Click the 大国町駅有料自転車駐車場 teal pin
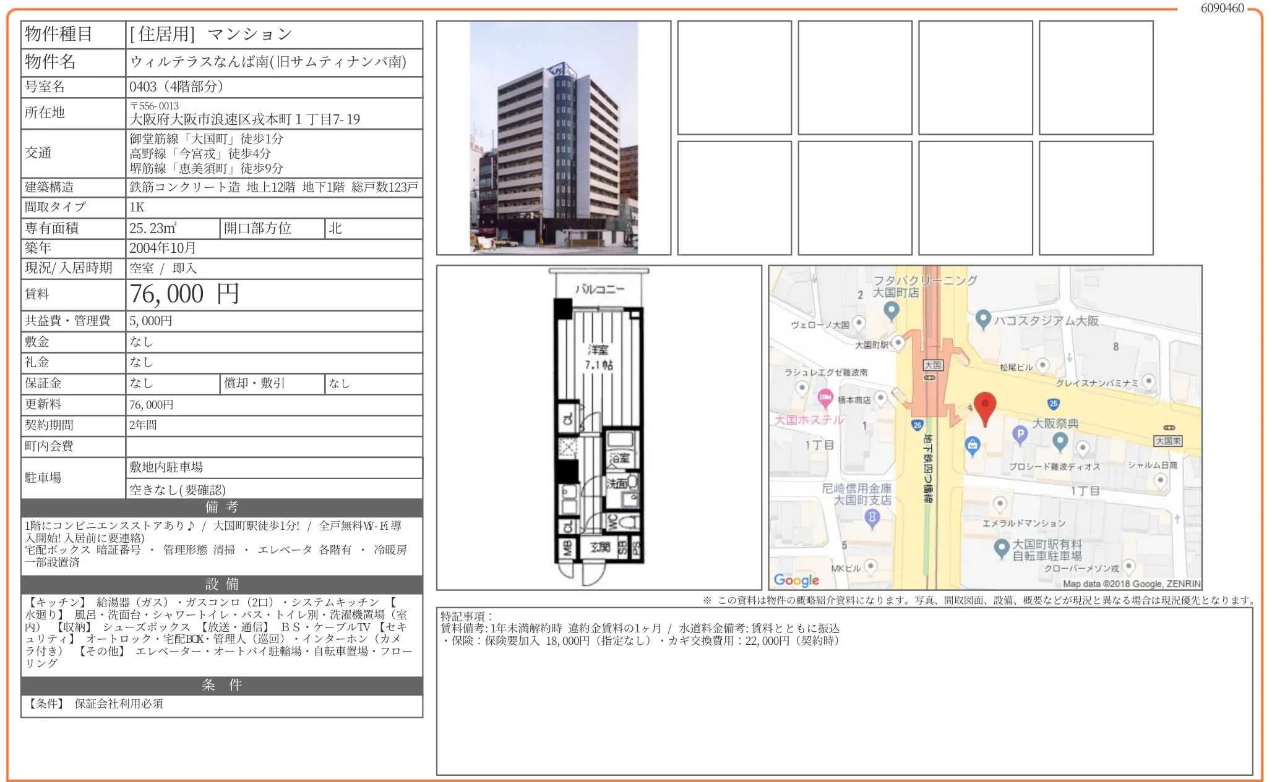The height and width of the screenshot is (782, 1272). pos(1001,548)
